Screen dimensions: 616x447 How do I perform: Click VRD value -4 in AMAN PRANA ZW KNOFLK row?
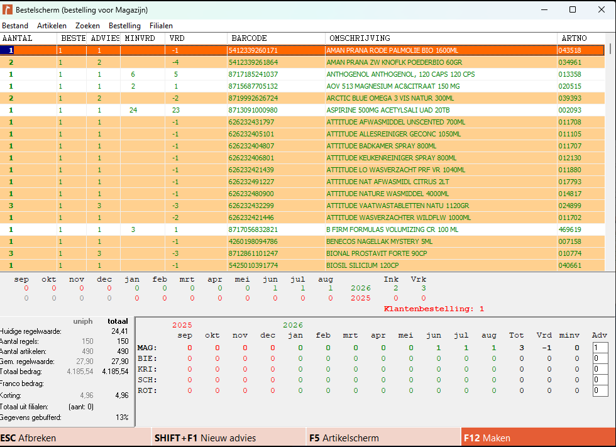(175, 62)
